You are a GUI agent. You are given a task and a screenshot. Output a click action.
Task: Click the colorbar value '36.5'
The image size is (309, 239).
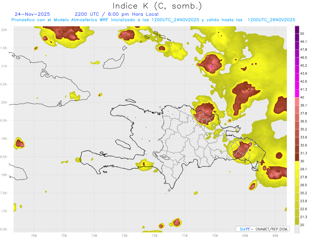coord(304,121)
